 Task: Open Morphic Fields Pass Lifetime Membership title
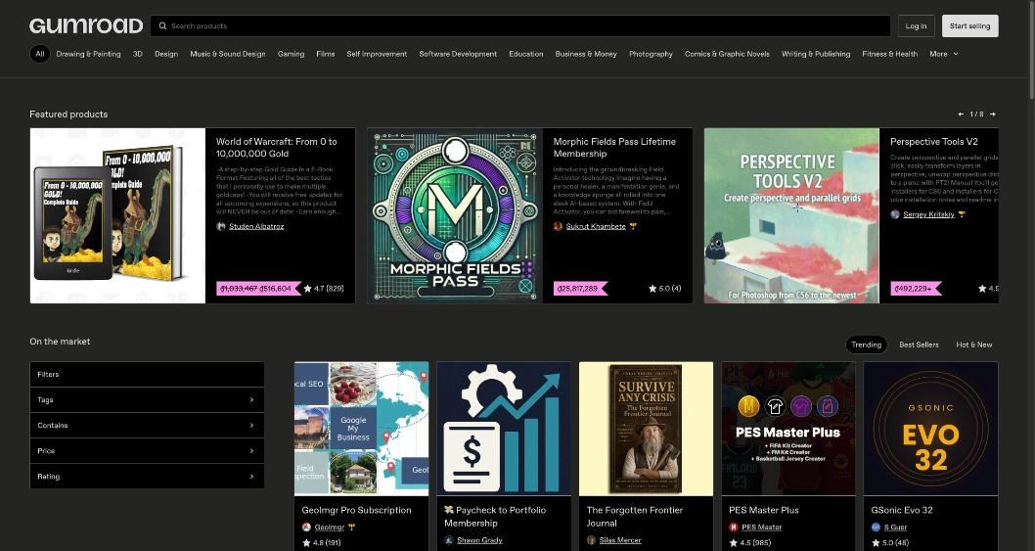614,148
